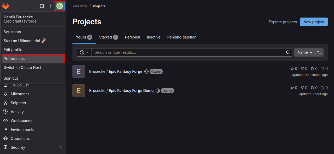Click the globe icon on the project updated 10 minutes ago
This screenshot has width=334, height=154.
point(146,71)
